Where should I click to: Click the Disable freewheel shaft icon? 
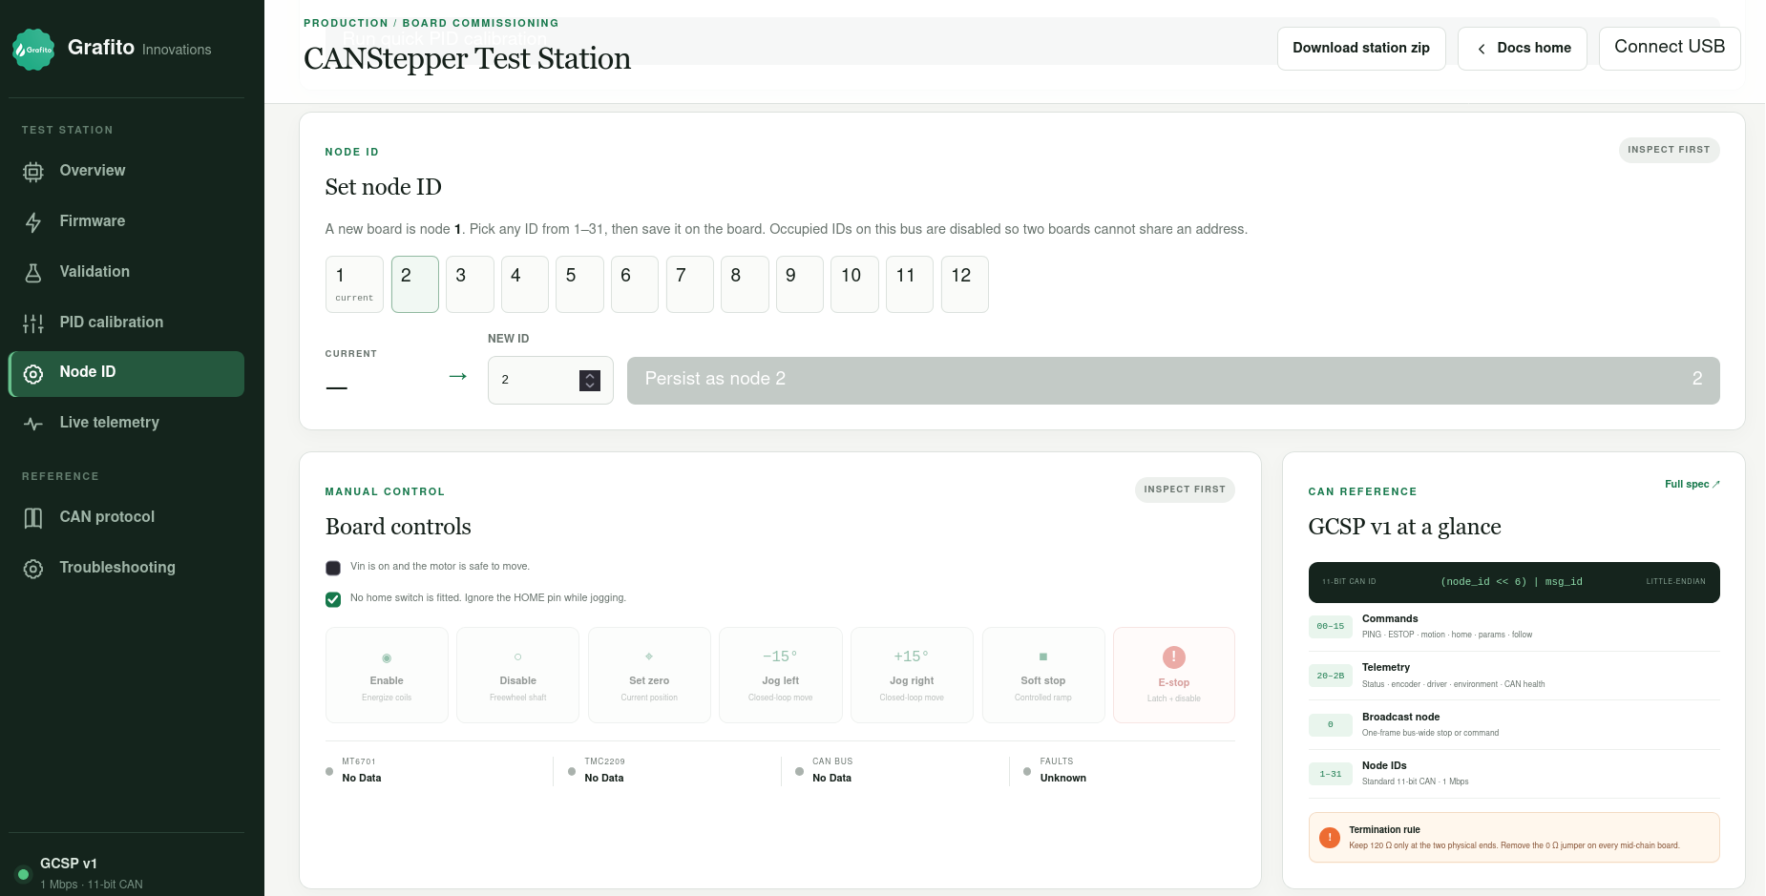point(518,656)
